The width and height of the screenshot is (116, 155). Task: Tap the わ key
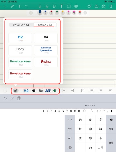point(90,147)
